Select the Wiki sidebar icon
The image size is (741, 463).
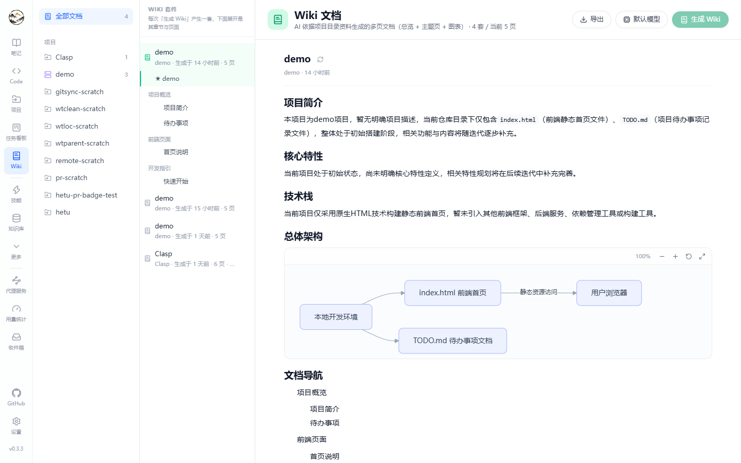(x=16, y=160)
